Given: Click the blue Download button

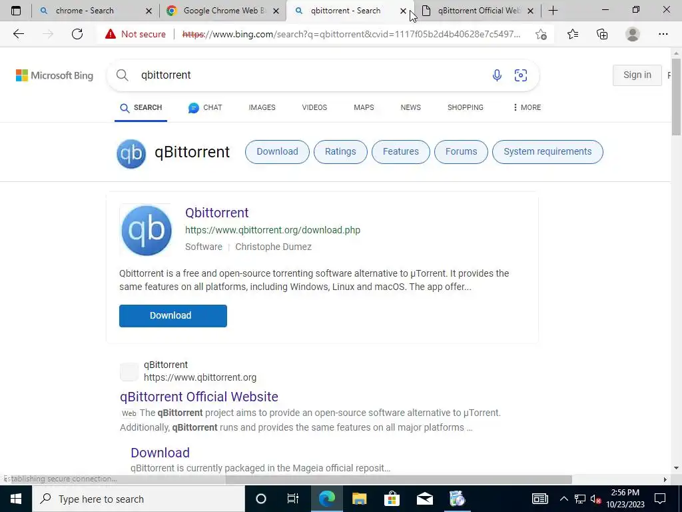Looking at the screenshot, I should point(173,315).
